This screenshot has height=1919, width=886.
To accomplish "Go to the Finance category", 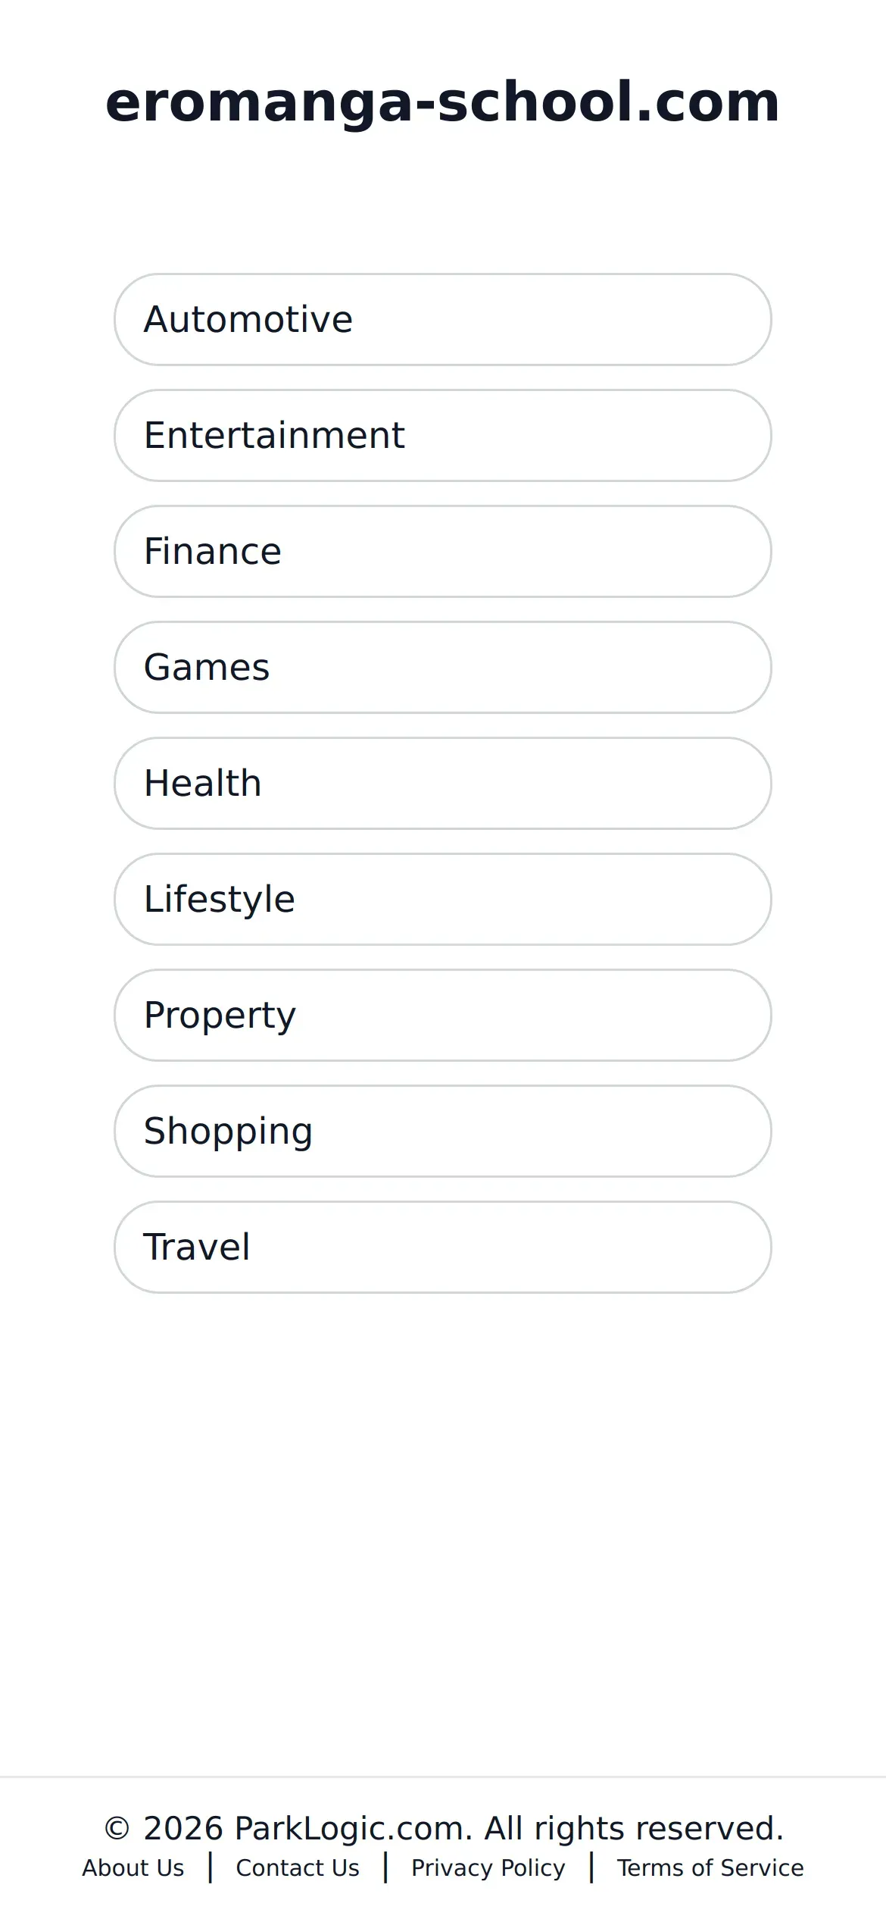I will coord(443,551).
